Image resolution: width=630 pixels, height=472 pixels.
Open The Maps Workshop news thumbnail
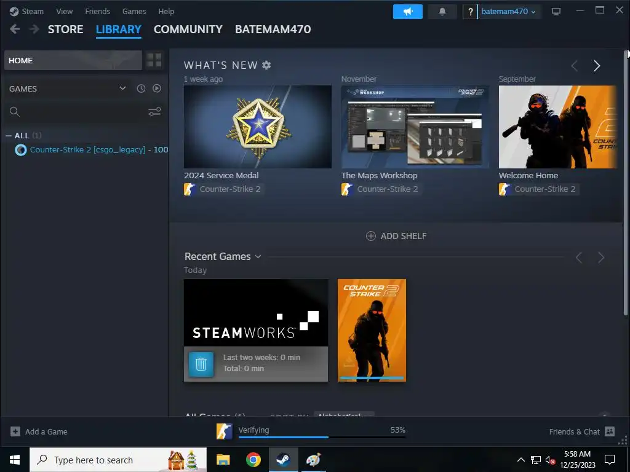[415, 127]
